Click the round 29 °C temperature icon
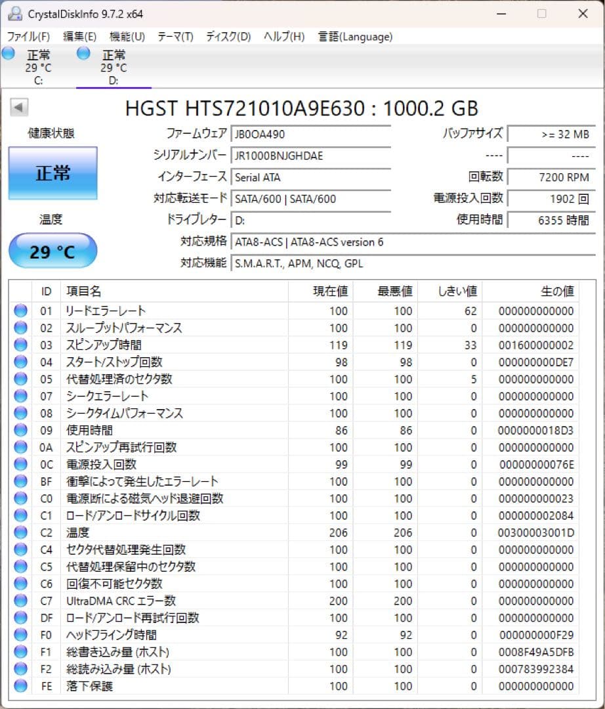This screenshot has width=605, height=709. (52, 251)
